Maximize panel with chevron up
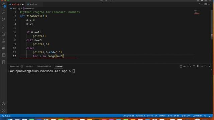 click(x=205, y=66)
